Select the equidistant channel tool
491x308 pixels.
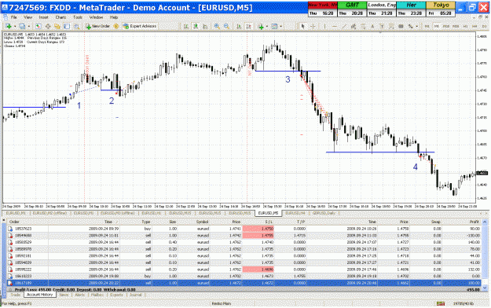(354, 26)
